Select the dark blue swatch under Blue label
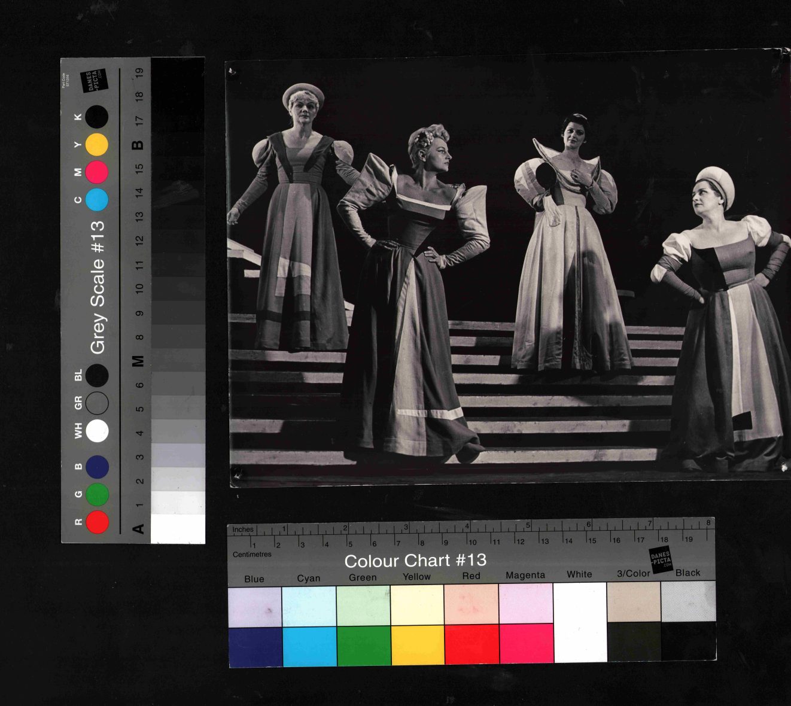Viewport: 791px width, 706px height. pyautogui.click(x=255, y=646)
